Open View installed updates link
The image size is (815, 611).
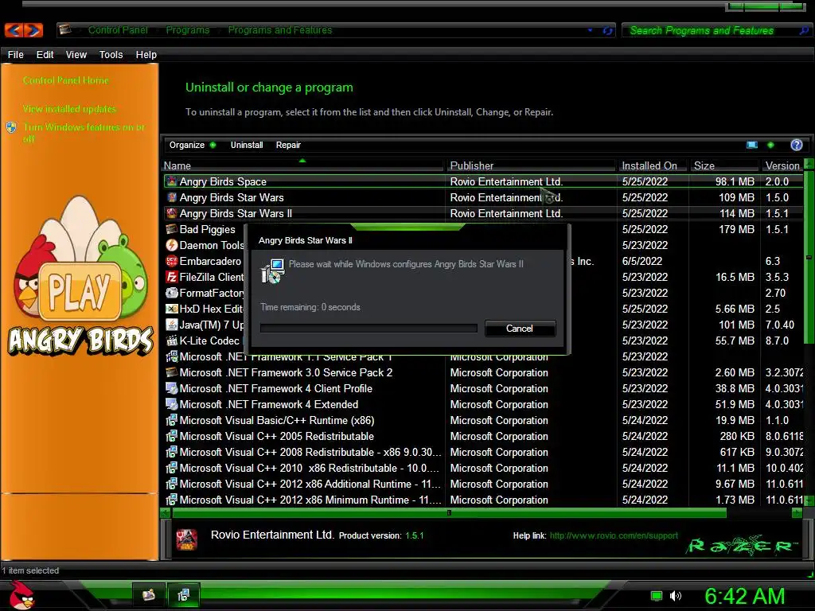[69, 108]
